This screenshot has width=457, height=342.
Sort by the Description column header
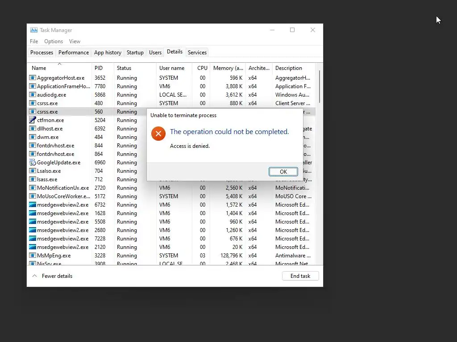[294, 68]
